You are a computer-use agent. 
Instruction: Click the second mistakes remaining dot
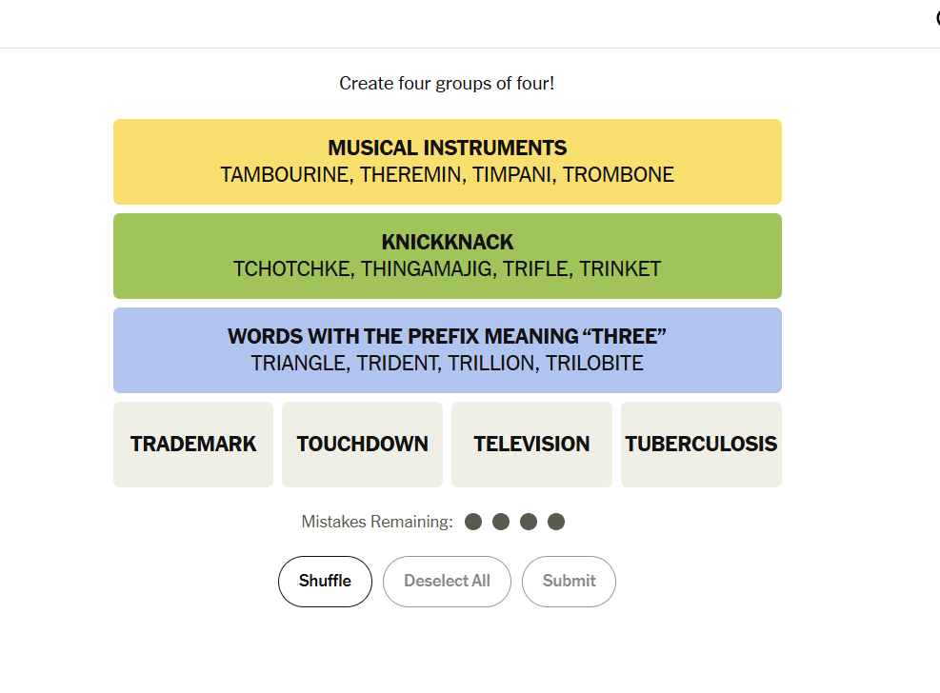pos(501,522)
